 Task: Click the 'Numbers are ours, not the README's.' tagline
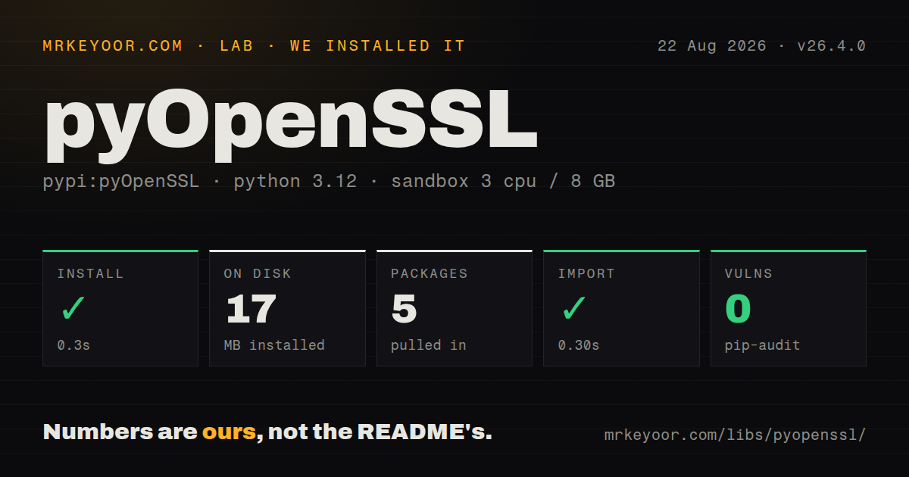click(268, 432)
